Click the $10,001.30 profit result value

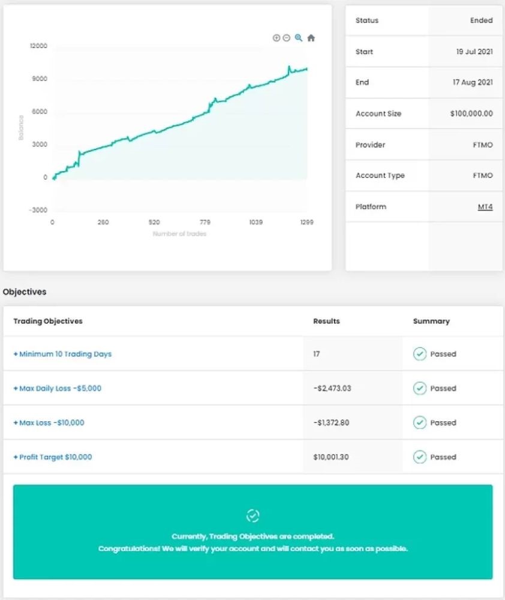pyautogui.click(x=331, y=457)
